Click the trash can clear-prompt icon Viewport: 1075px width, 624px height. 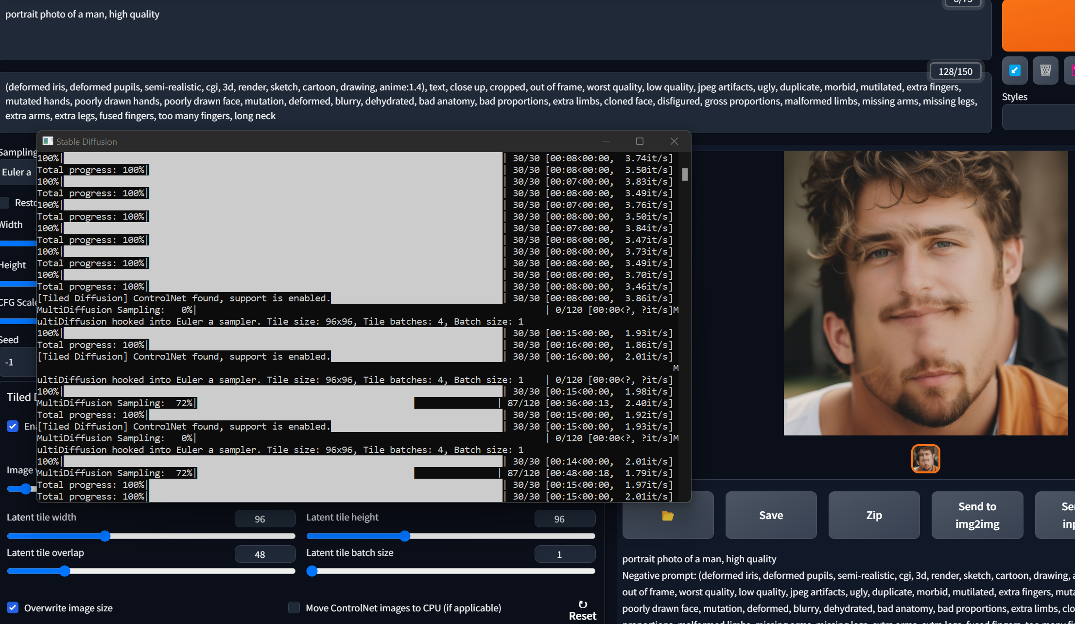click(1045, 70)
